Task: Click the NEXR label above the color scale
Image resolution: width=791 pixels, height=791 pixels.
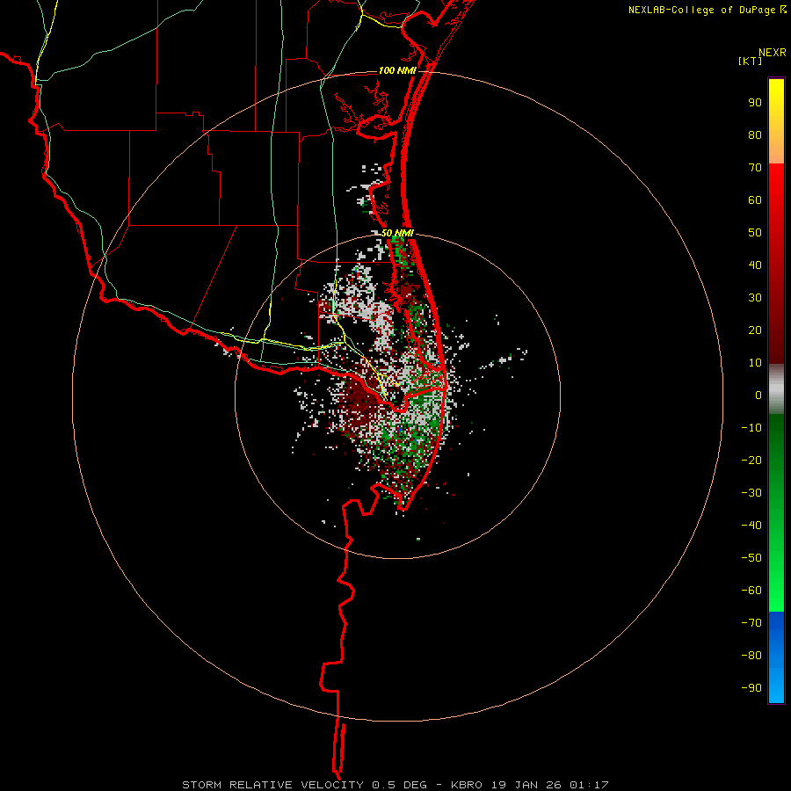Action: pos(773,53)
